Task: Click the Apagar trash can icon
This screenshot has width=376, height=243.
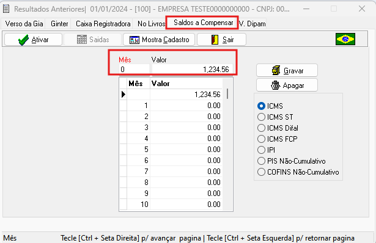Action: (275, 85)
